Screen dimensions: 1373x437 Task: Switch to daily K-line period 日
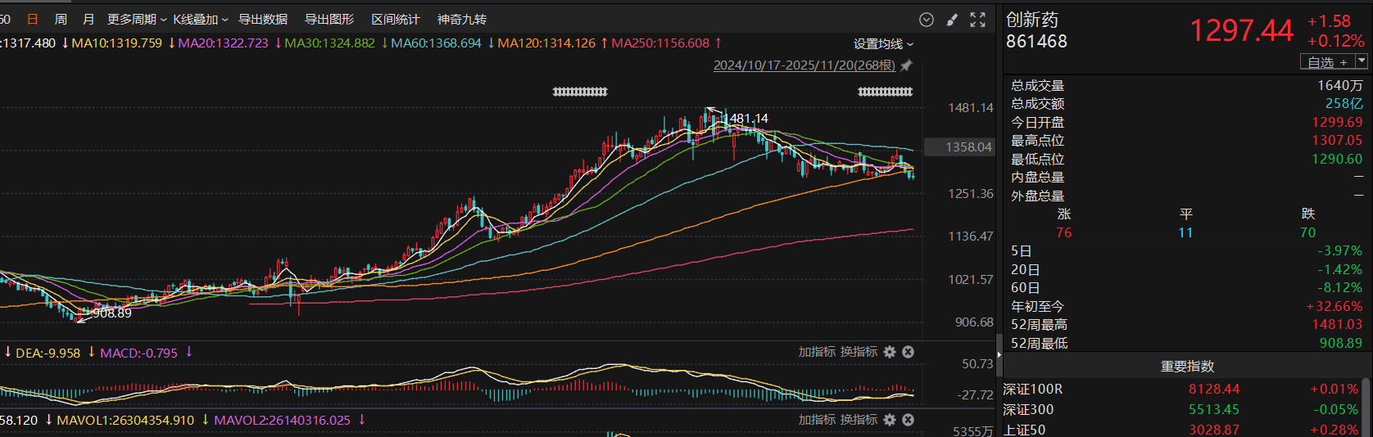tap(33, 20)
